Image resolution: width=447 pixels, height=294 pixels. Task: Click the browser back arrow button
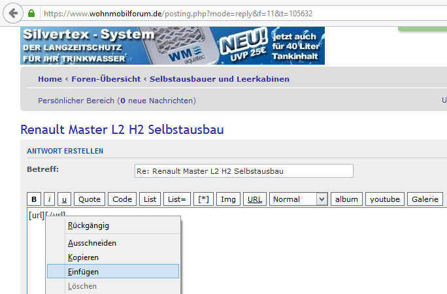(13, 13)
